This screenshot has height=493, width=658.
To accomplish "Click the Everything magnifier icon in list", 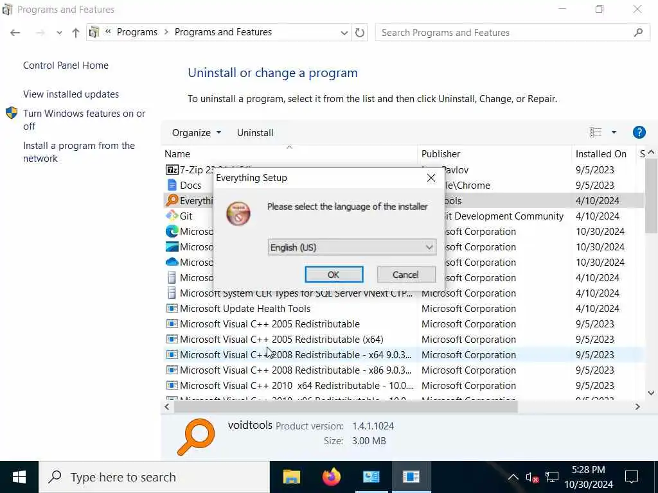I will [x=172, y=200].
